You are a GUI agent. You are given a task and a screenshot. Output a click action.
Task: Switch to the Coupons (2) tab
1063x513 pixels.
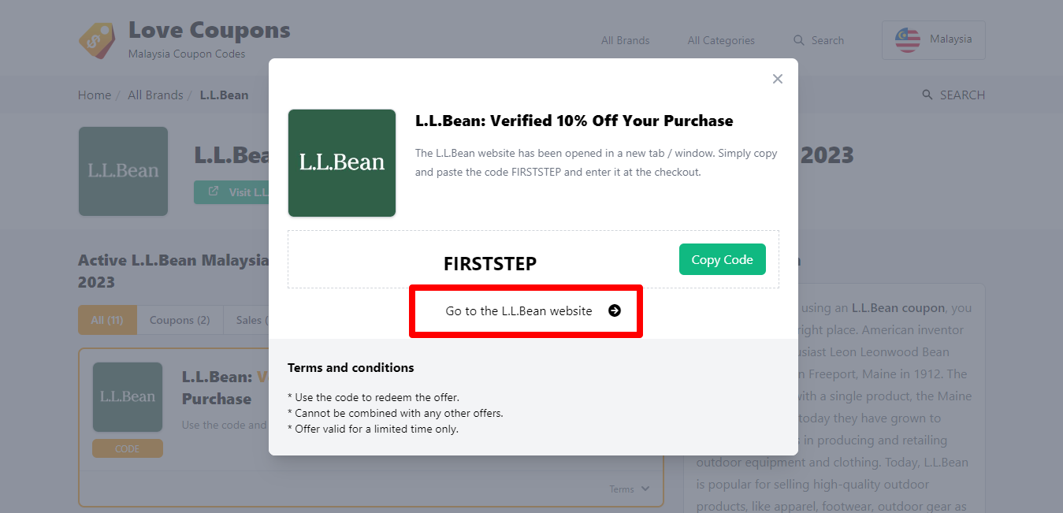click(x=180, y=320)
